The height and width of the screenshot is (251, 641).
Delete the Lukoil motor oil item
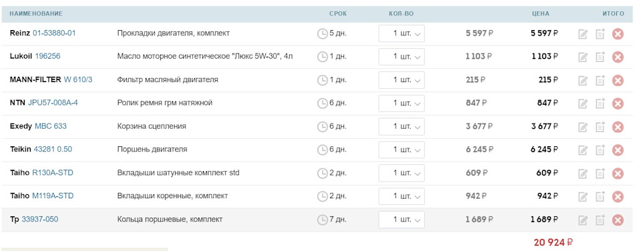618,57
